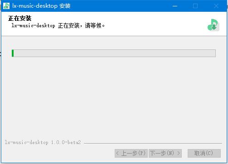Click the 'lx-music-desktop 1.0.0-beta2' version label
Image resolution: width=228 pixels, height=164 pixels.
pyautogui.click(x=43, y=142)
